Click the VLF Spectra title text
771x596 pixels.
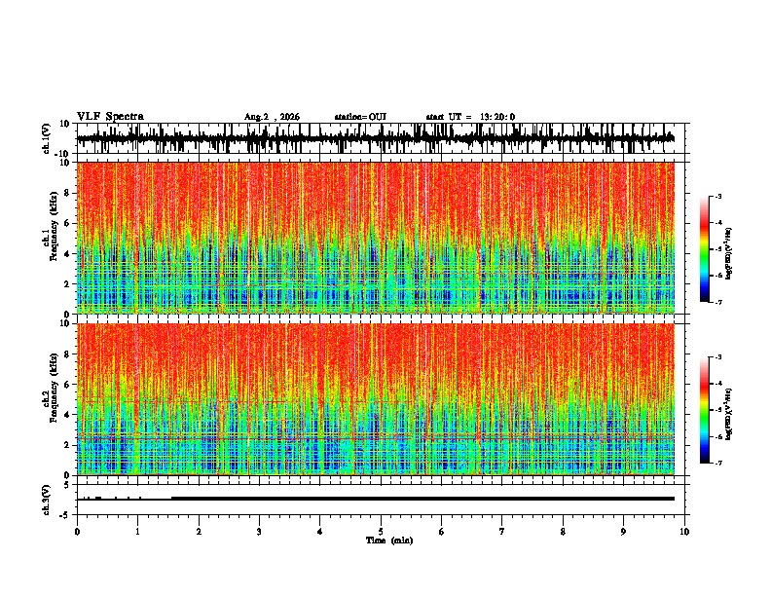tap(110, 116)
